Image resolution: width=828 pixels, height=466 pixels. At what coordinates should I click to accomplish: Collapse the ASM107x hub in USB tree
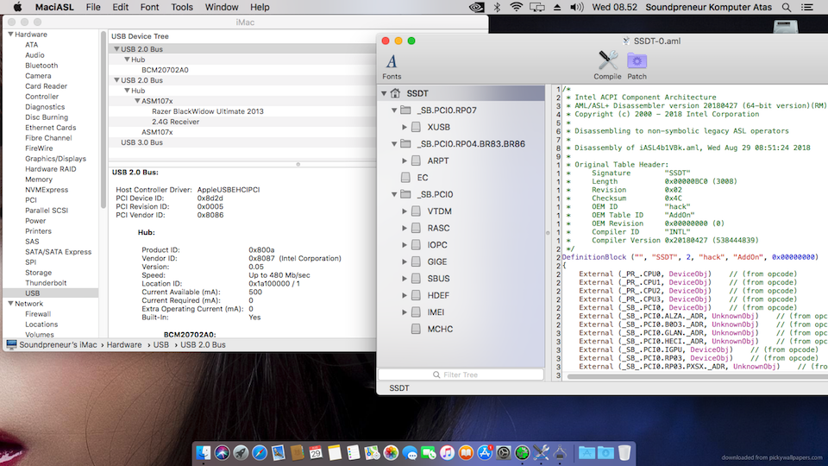137,101
